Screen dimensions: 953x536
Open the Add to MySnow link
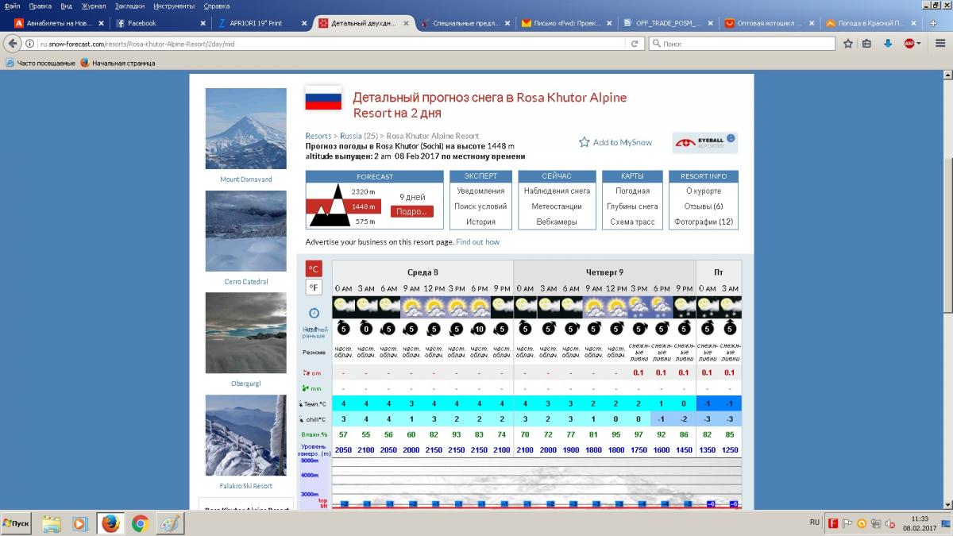pos(623,142)
